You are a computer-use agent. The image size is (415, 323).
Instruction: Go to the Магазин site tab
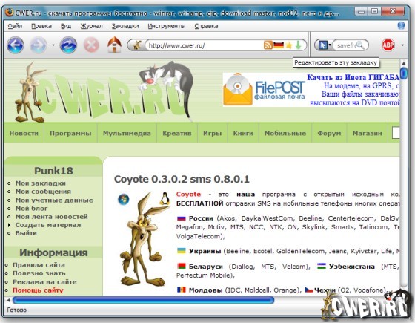point(368,133)
